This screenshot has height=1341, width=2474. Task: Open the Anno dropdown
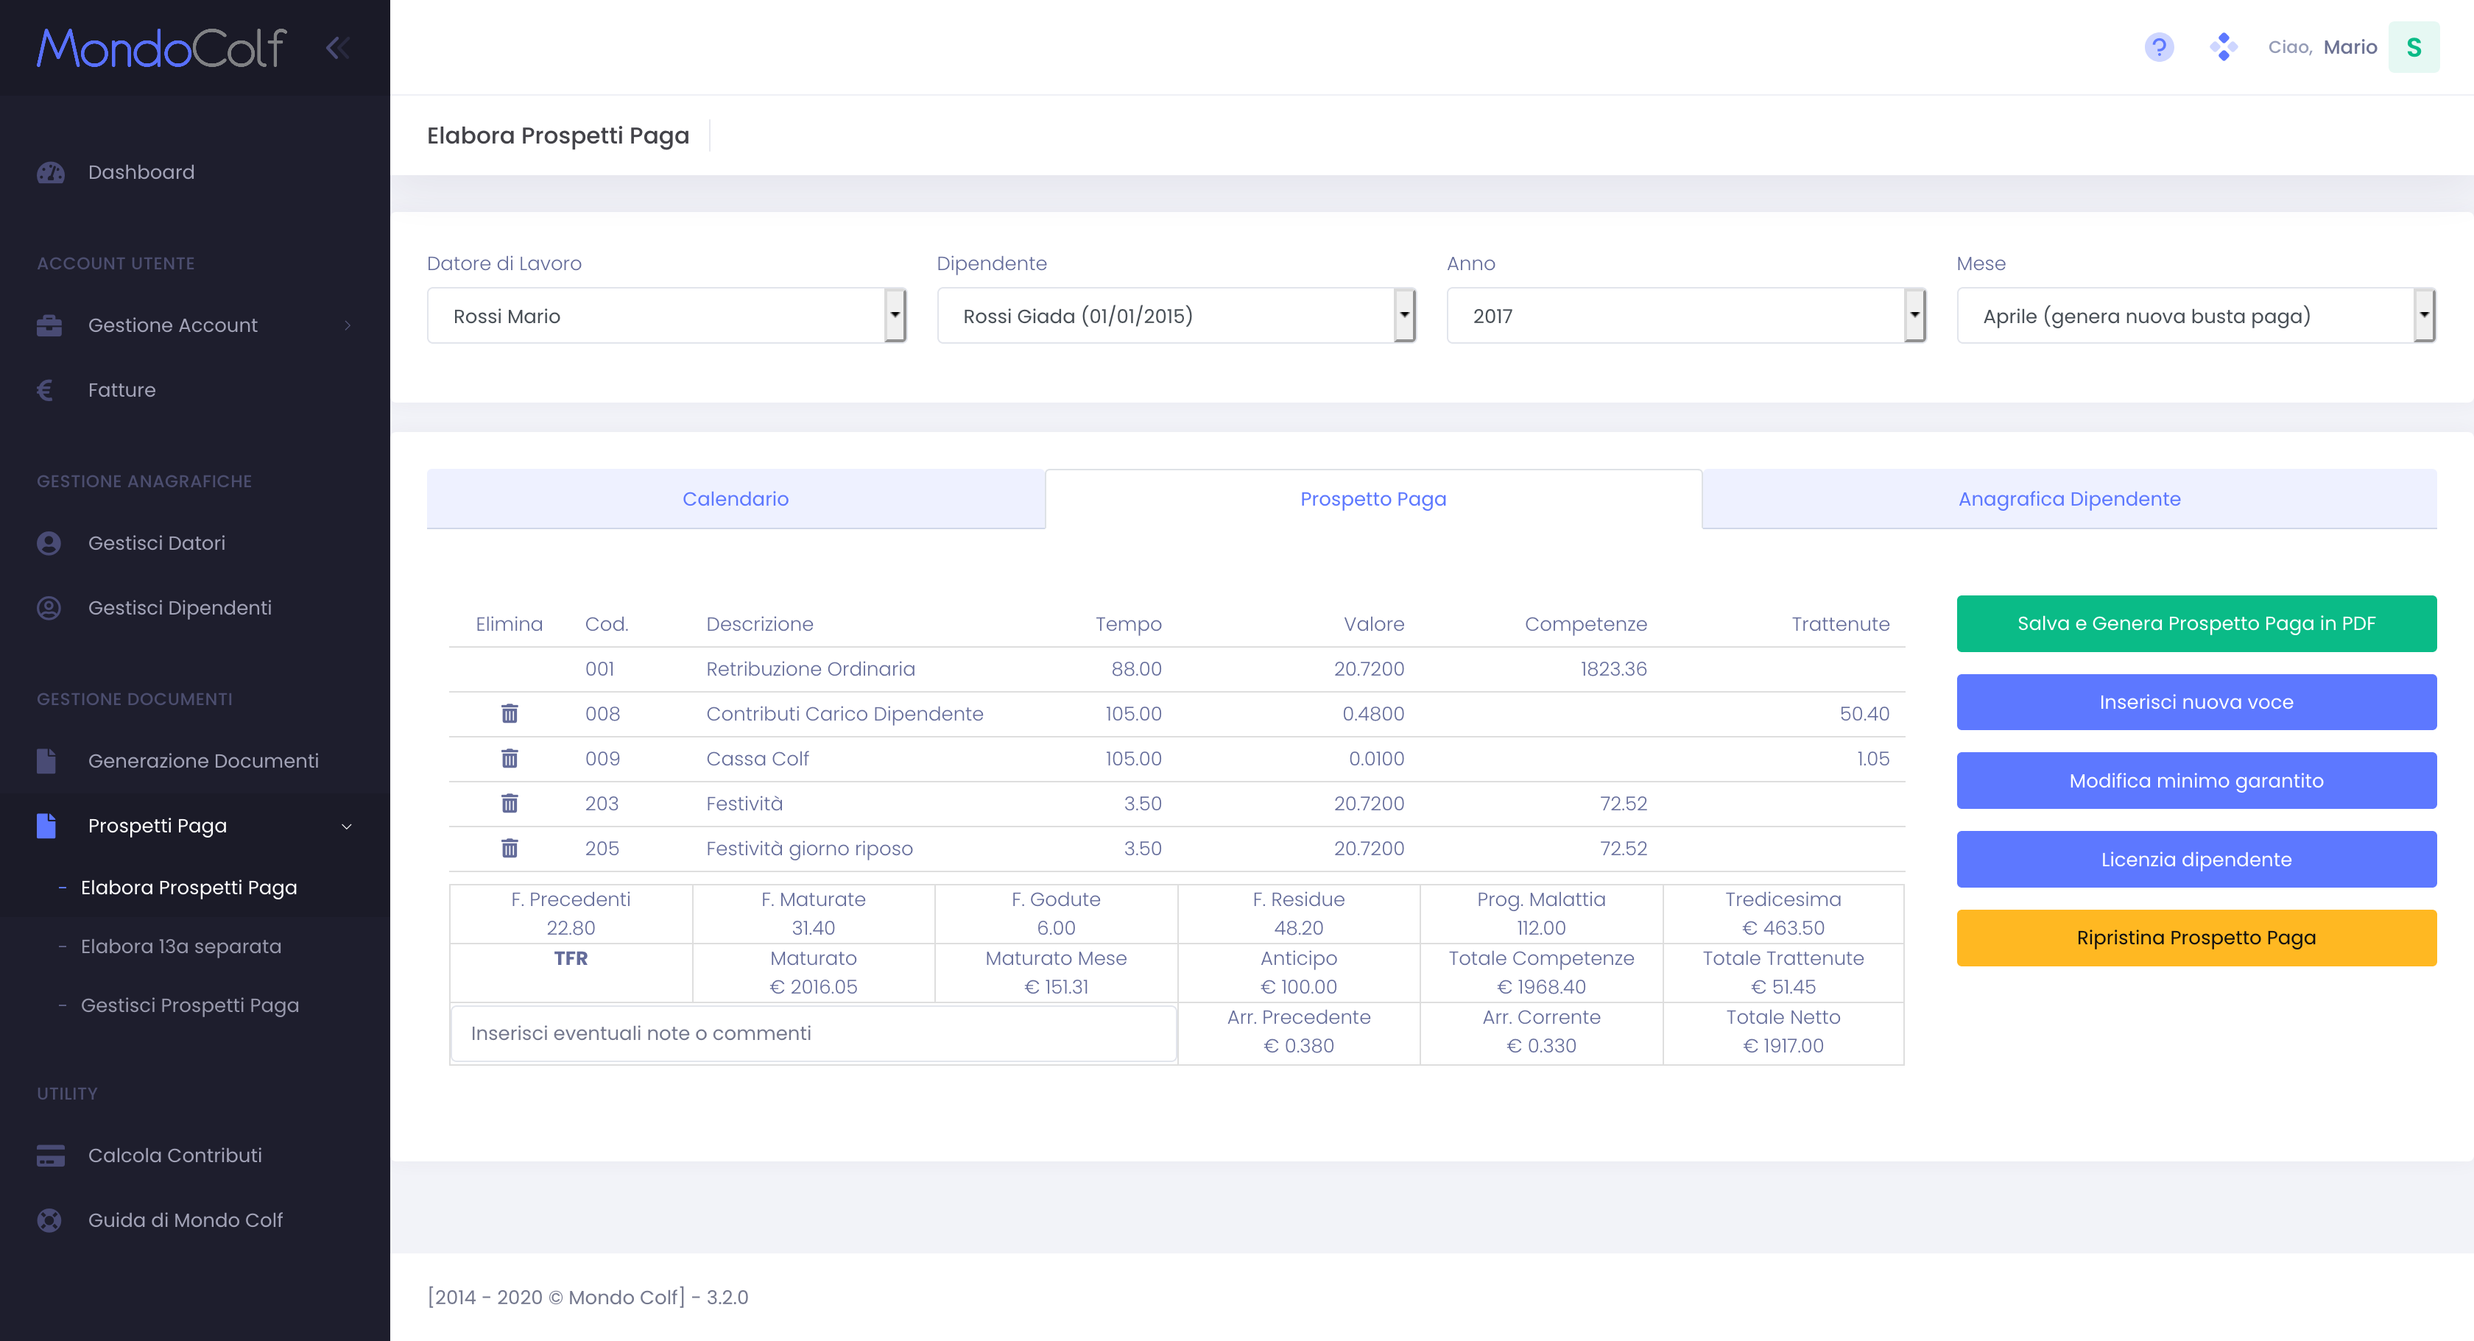(1686, 316)
